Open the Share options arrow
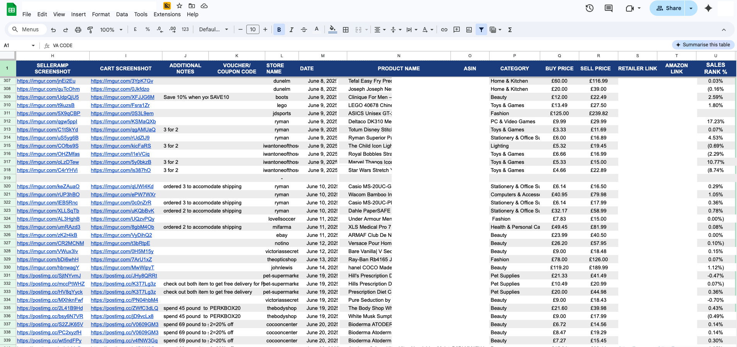This screenshot has width=737, height=347. pos(691,8)
